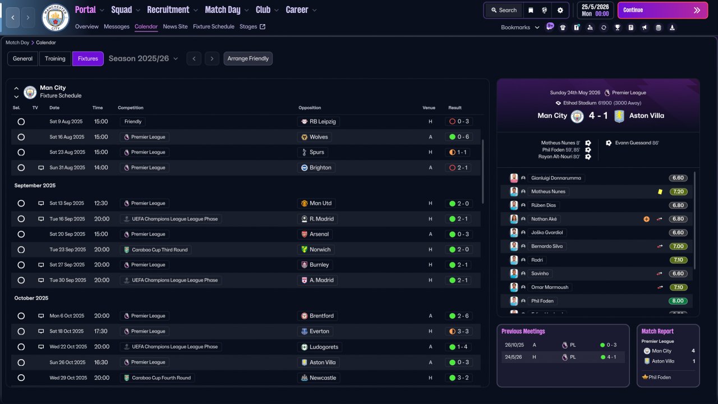Switch to the Overview tab
Image resolution: width=718 pixels, height=404 pixels.
(86, 27)
